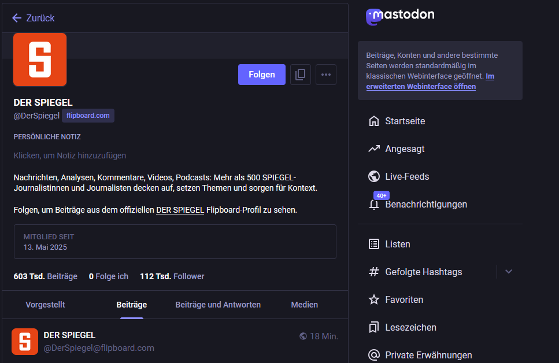The image size is (559, 363).
Task: Click the copy profile link icon
Action: tap(300, 75)
